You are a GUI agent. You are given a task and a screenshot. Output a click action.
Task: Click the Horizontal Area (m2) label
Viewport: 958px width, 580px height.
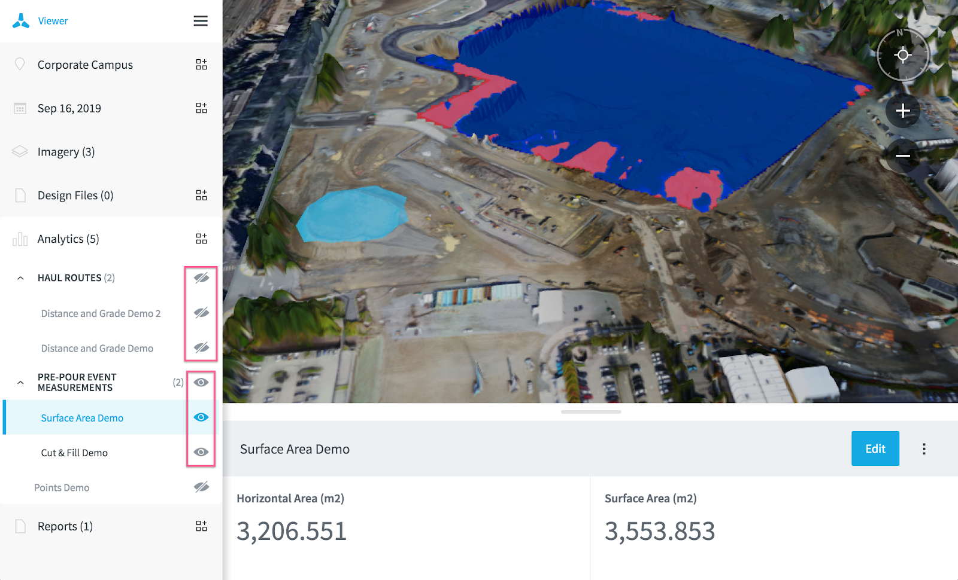pyautogui.click(x=290, y=498)
